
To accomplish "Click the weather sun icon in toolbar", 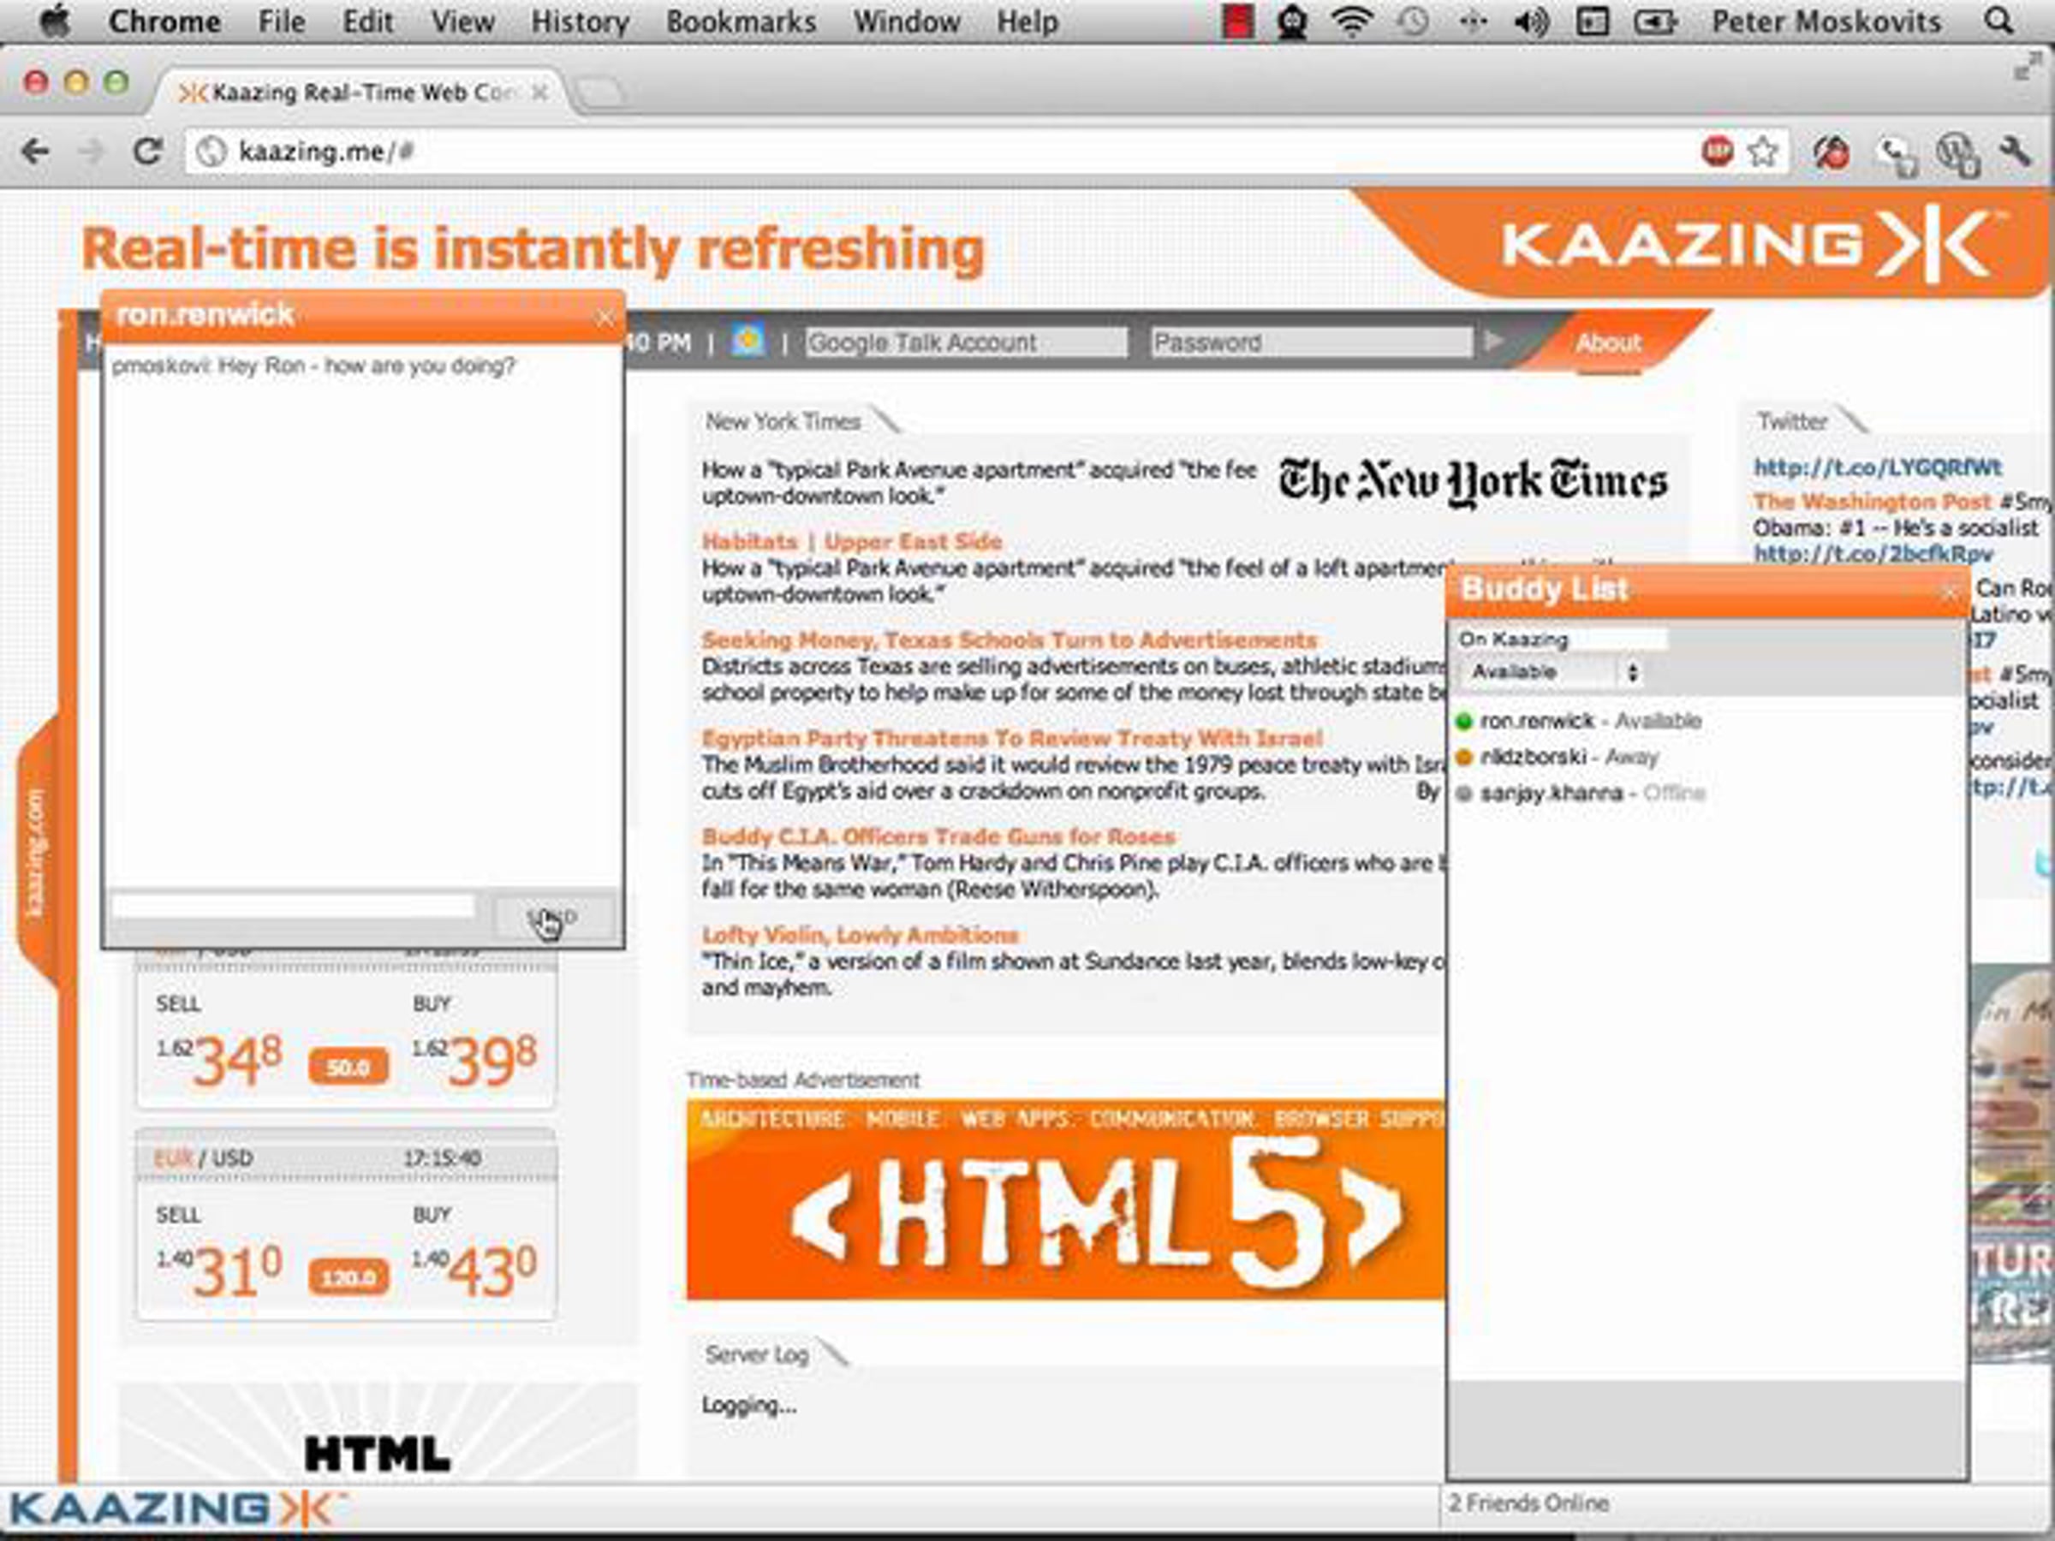I will pos(748,341).
